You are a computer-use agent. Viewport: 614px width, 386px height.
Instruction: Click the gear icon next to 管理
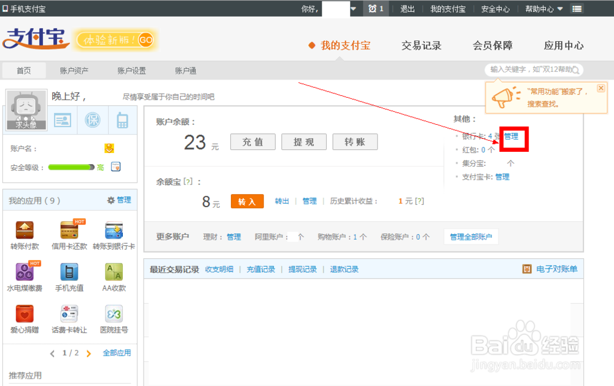(x=111, y=200)
